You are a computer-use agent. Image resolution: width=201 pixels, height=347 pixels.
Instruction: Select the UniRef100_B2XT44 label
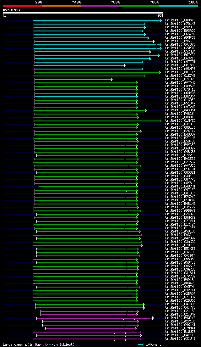click(180, 131)
